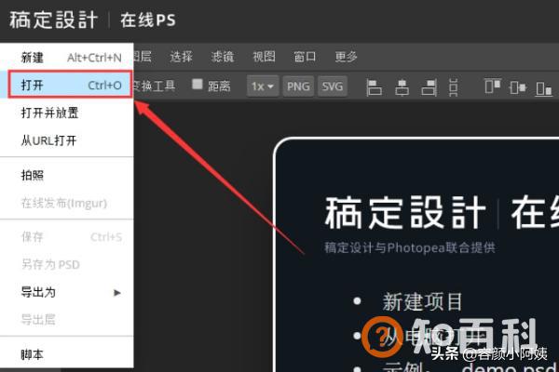Viewport: 559px width, 372px height.
Task: Click distribute vertical spacing icon
Action: coord(453,87)
